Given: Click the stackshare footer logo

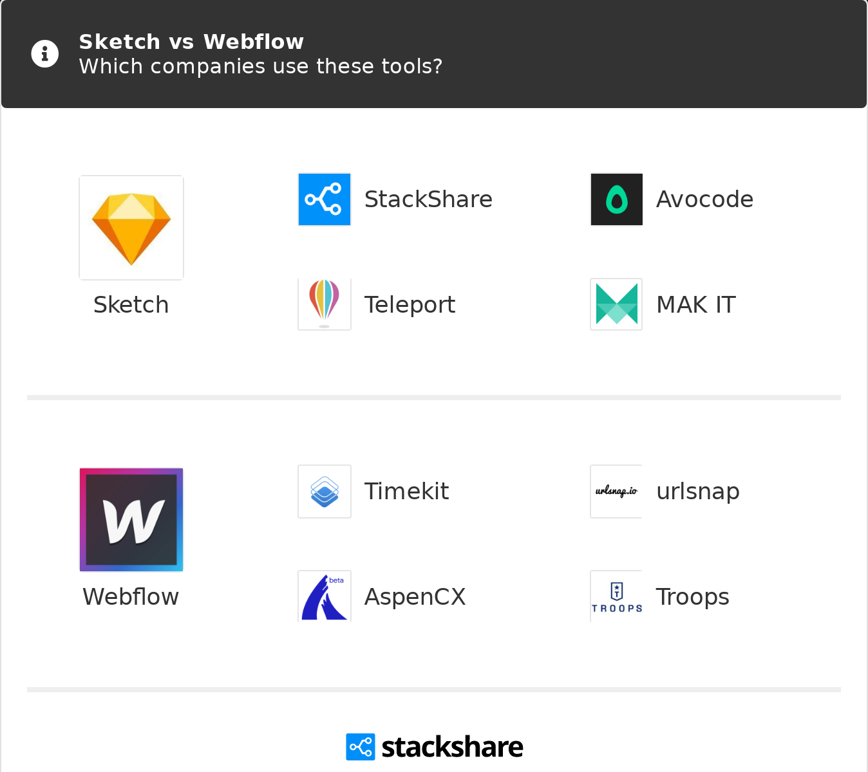Looking at the screenshot, I should [x=435, y=747].
